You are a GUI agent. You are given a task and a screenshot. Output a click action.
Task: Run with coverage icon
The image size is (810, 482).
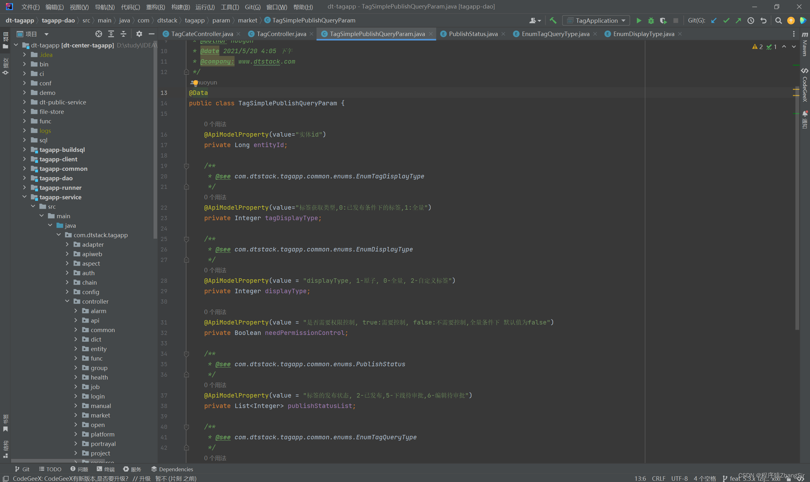663,21
